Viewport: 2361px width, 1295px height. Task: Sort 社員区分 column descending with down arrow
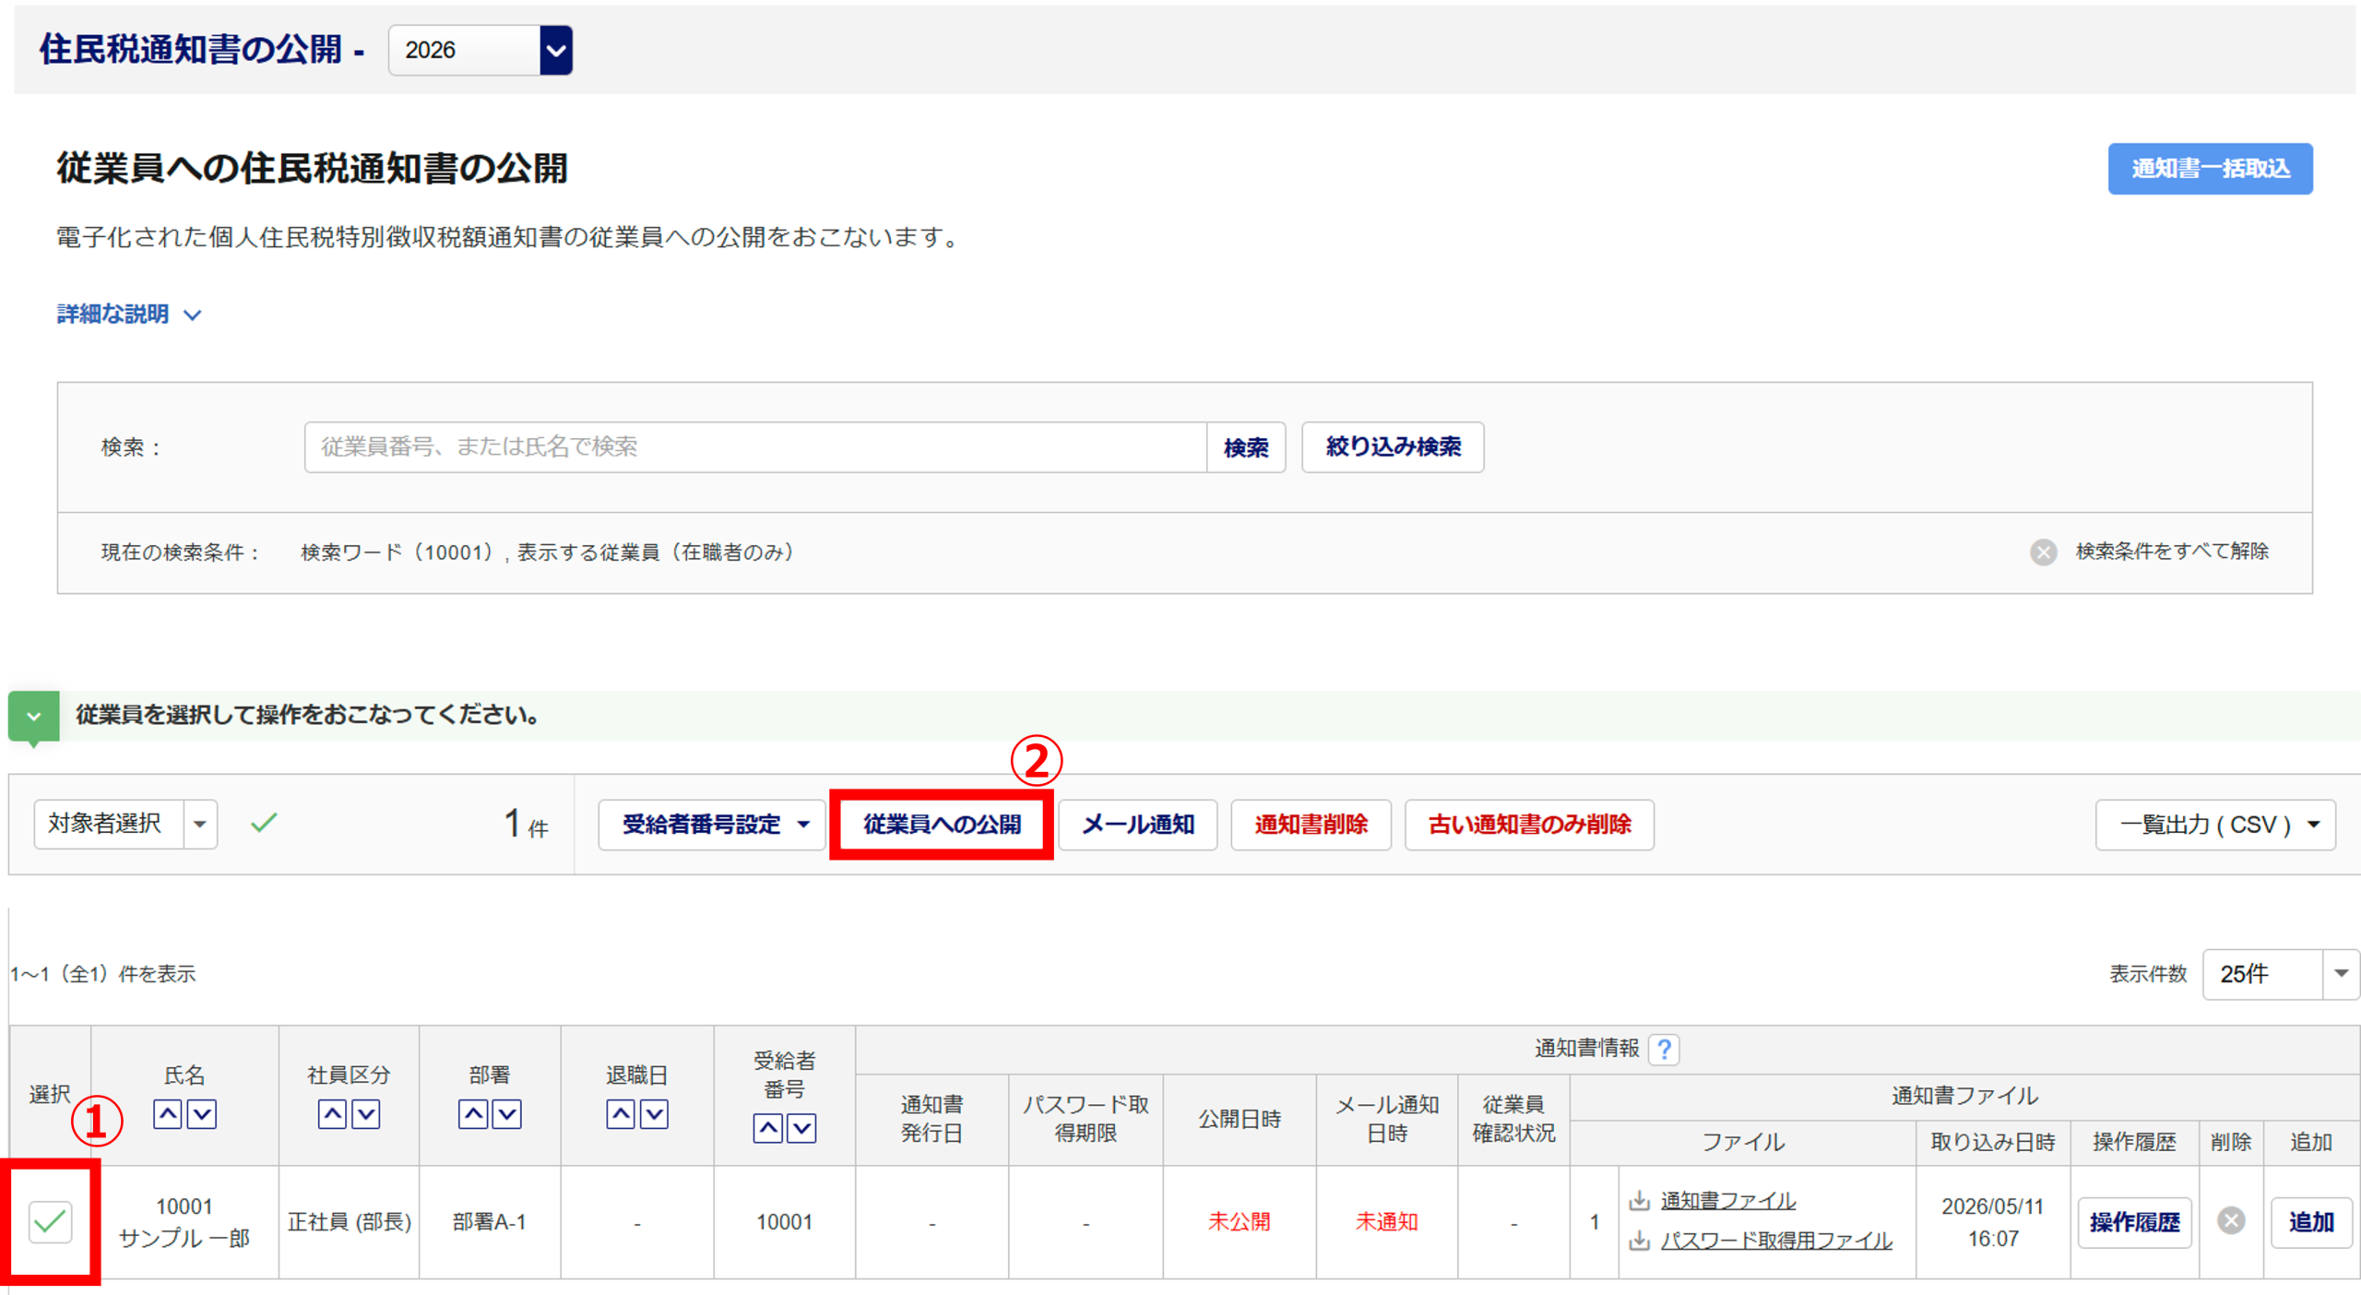tap(366, 1113)
